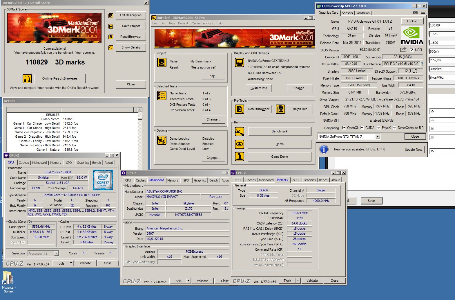Open the SPD tab in CPU-Z Memory window
Viewport: 455px width, 300px height.
tap(296, 180)
